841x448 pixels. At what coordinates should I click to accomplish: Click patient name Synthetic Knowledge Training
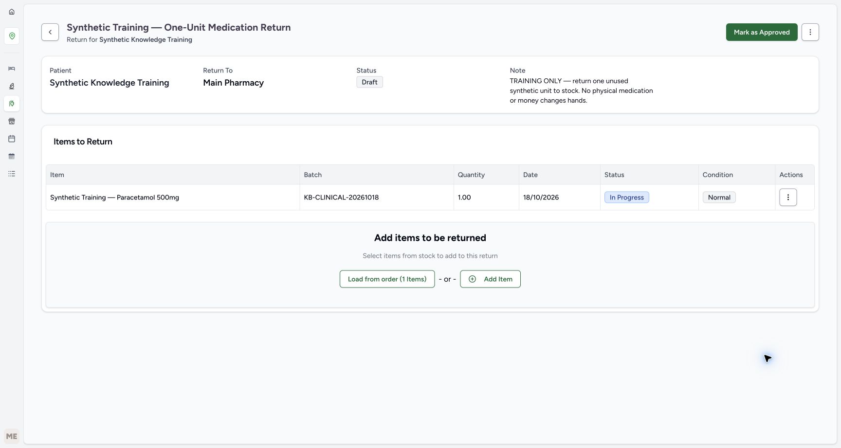(109, 83)
